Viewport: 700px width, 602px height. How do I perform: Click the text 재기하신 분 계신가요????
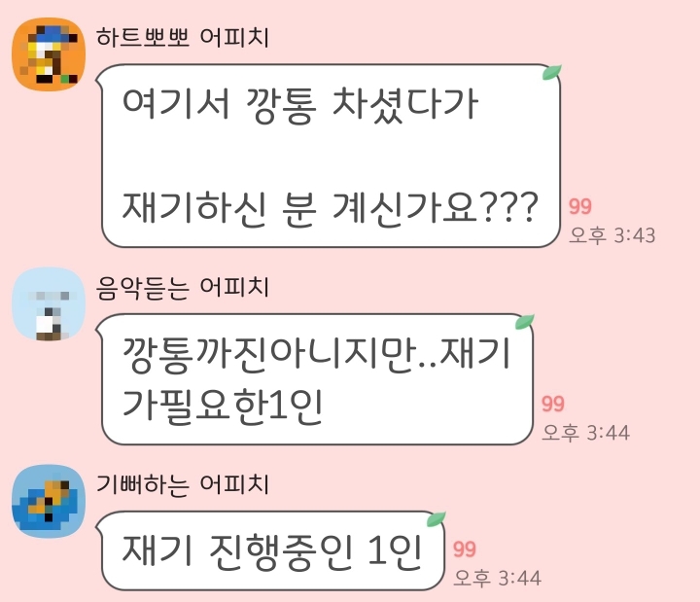(330, 208)
